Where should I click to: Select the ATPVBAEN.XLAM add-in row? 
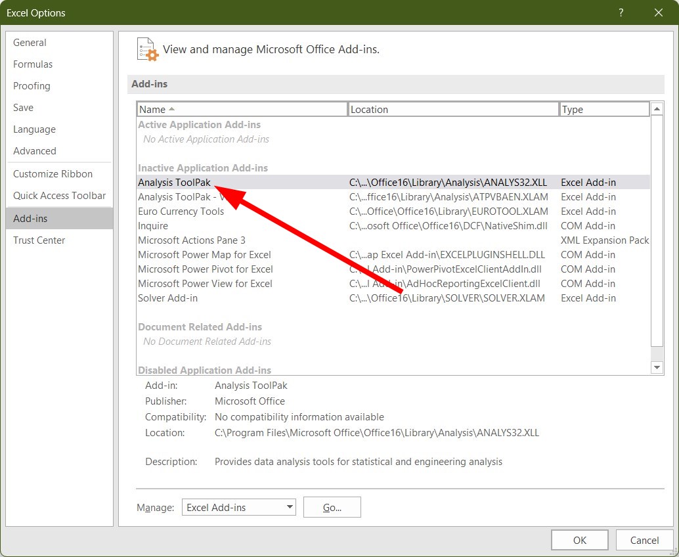pyautogui.click(x=393, y=196)
